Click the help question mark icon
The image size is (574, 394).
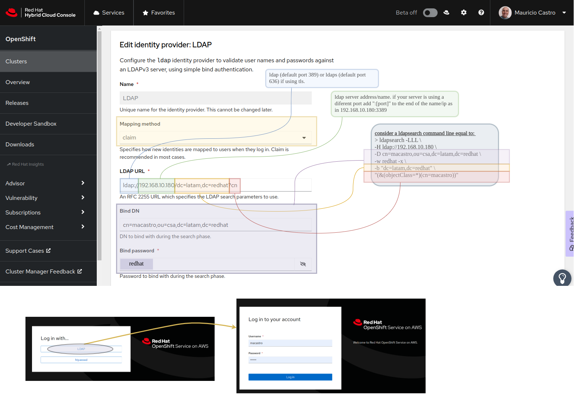[x=481, y=13]
